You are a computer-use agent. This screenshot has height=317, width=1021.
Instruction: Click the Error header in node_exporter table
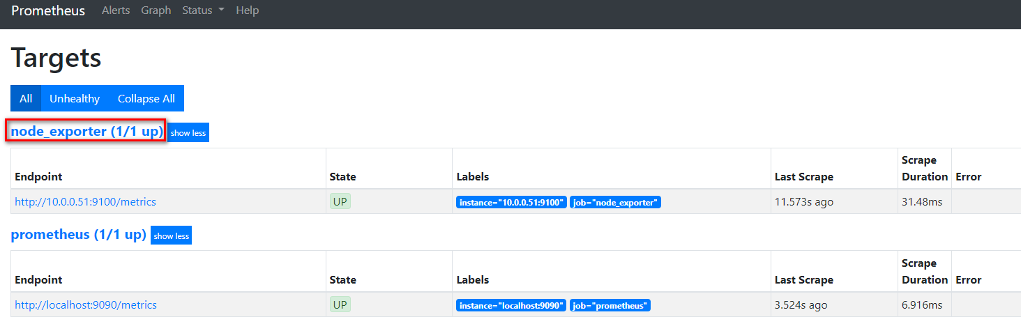pos(969,177)
